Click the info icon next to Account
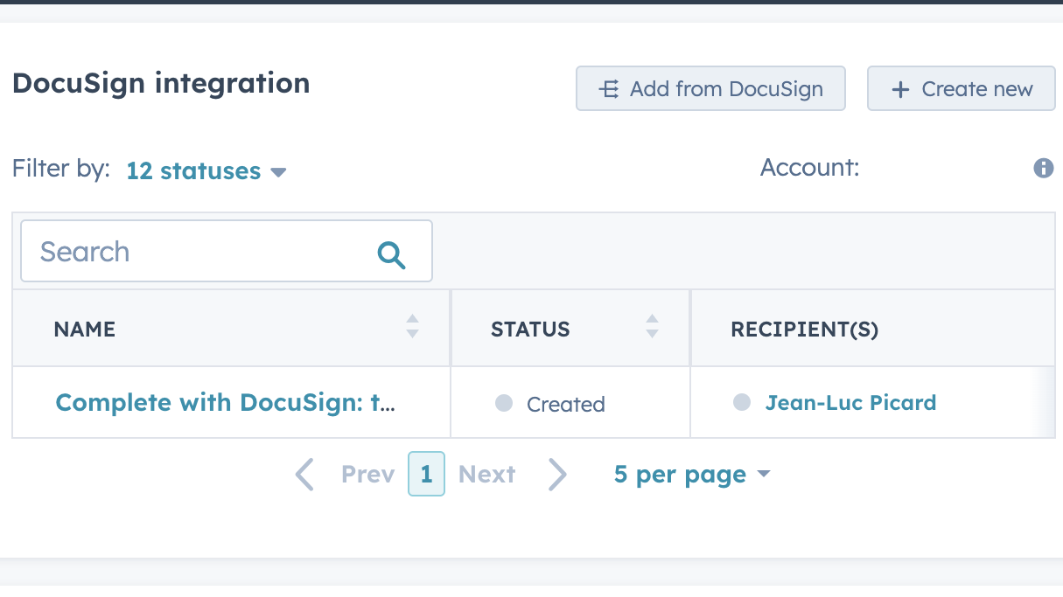This screenshot has width=1063, height=597. (x=1044, y=168)
